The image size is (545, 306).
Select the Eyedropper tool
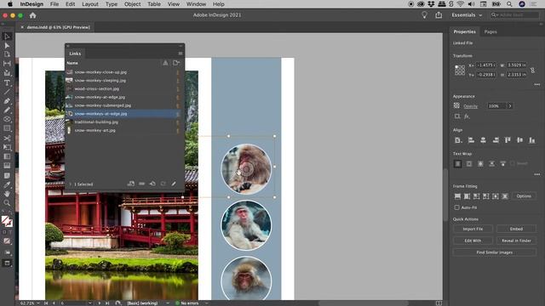tap(7, 185)
